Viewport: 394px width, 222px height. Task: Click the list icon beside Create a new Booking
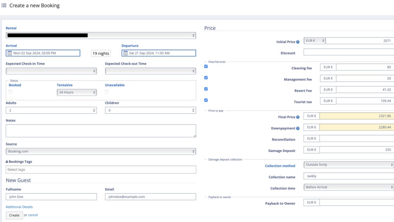(x=4, y=5)
